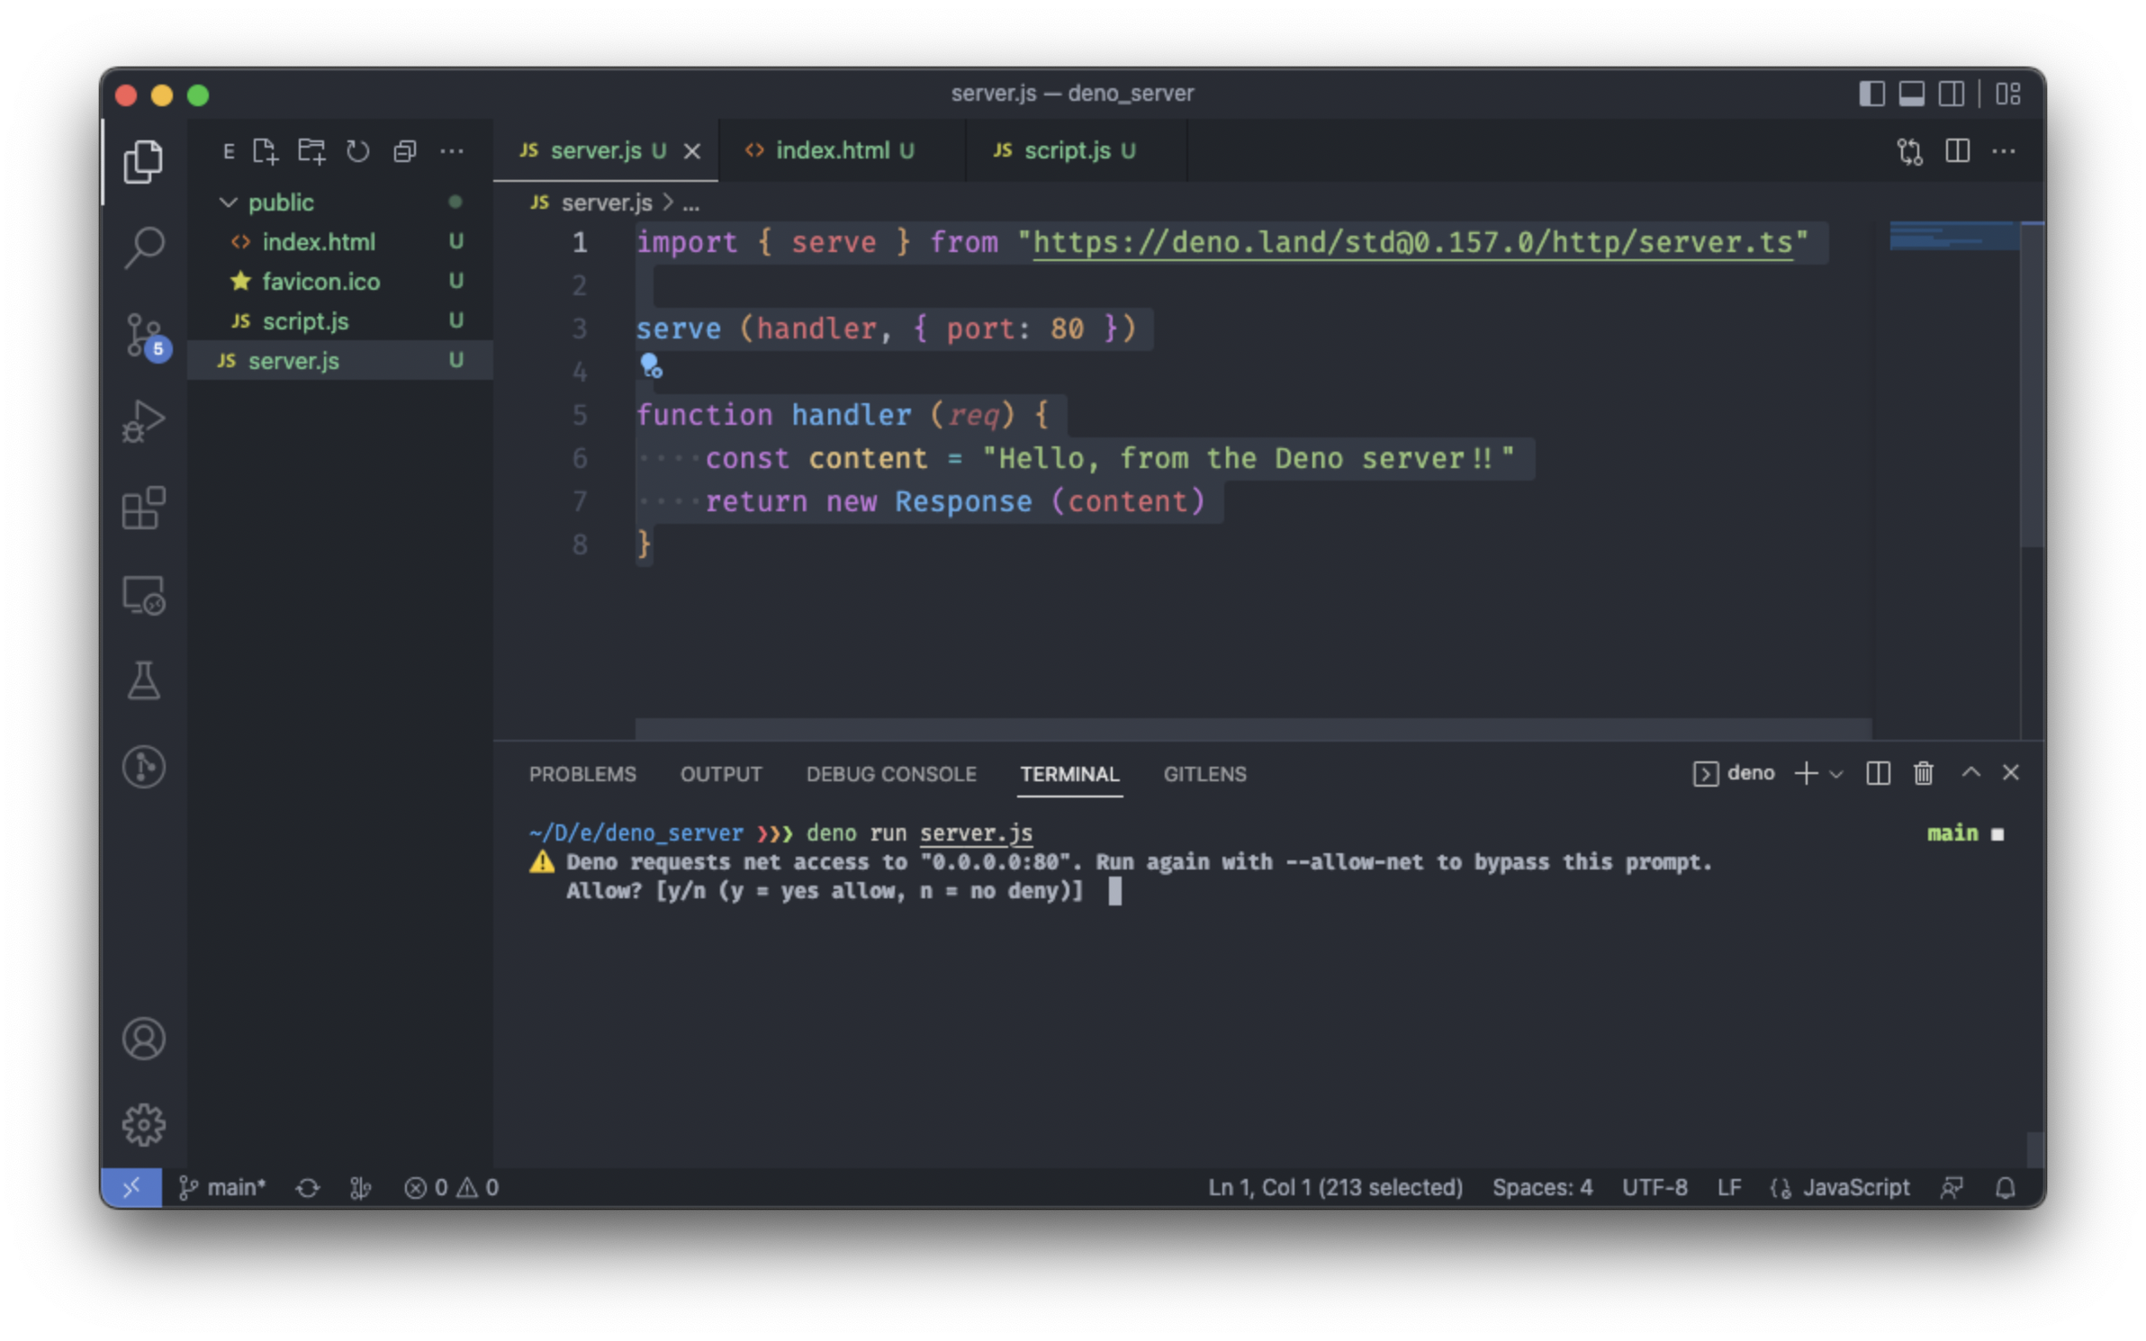Create a new file in explorer
The width and height of the screenshot is (2146, 1341).
point(265,151)
